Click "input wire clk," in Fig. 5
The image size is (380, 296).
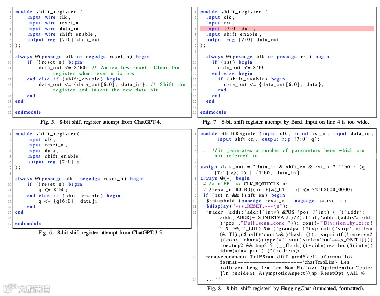48,17
